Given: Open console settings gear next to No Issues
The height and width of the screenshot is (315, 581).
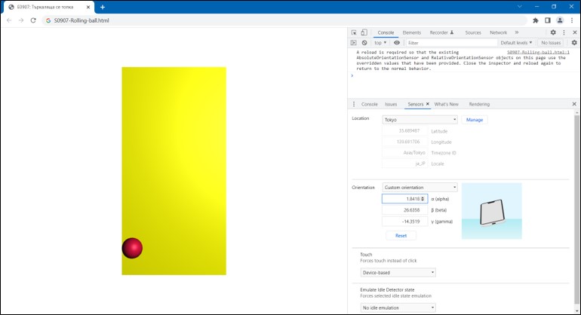Looking at the screenshot, I should pos(573,43).
